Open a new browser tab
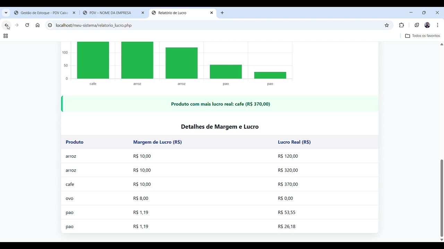This screenshot has width=444, height=249. 222,13
